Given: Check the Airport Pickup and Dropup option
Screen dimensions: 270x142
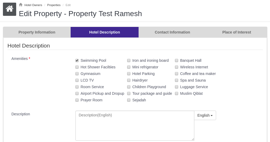Looking at the screenshot, I should coord(77,93).
